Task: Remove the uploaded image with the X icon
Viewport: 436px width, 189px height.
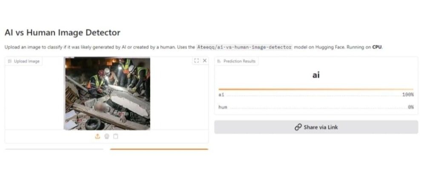Action: pyautogui.click(x=205, y=60)
